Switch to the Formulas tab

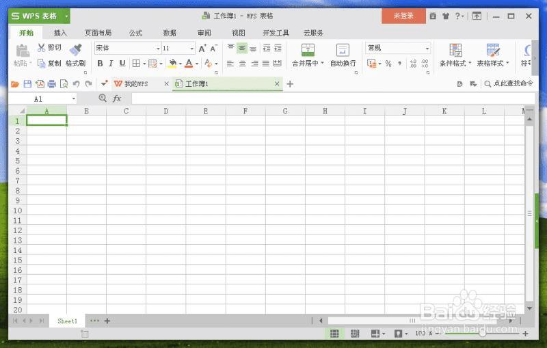[x=135, y=33]
